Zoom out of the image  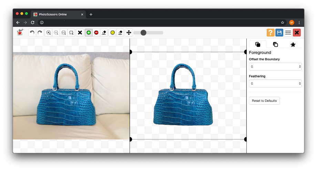tap(56, 32)
